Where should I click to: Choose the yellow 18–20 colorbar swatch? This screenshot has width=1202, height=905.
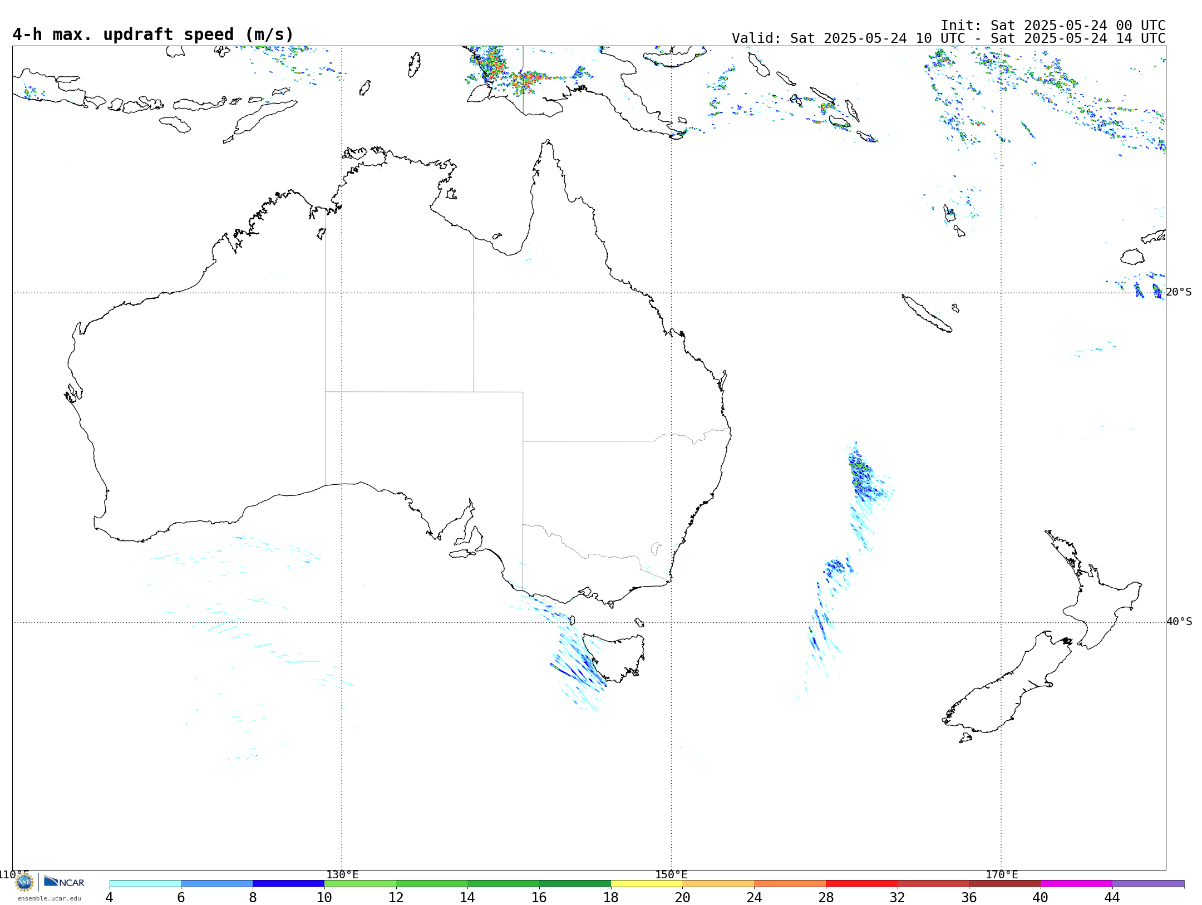point(647,884)
